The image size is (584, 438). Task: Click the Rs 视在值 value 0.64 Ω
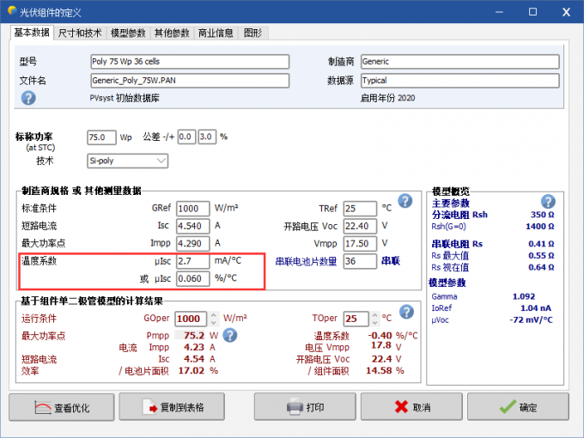541,267
